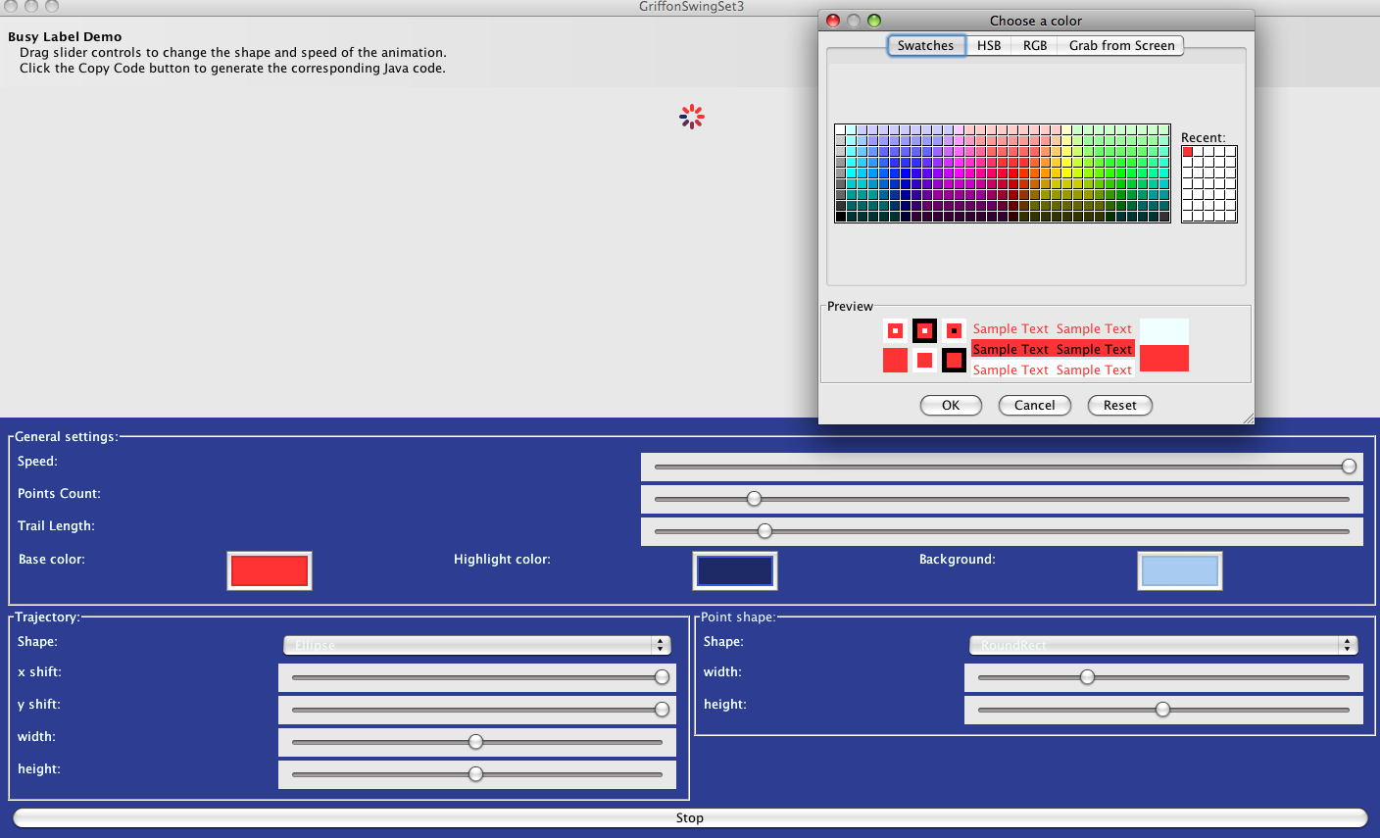Viewport: 1380px width, 838px height.
Task: Click the Trajectory x shift slider knob
Action: point(662,677)
